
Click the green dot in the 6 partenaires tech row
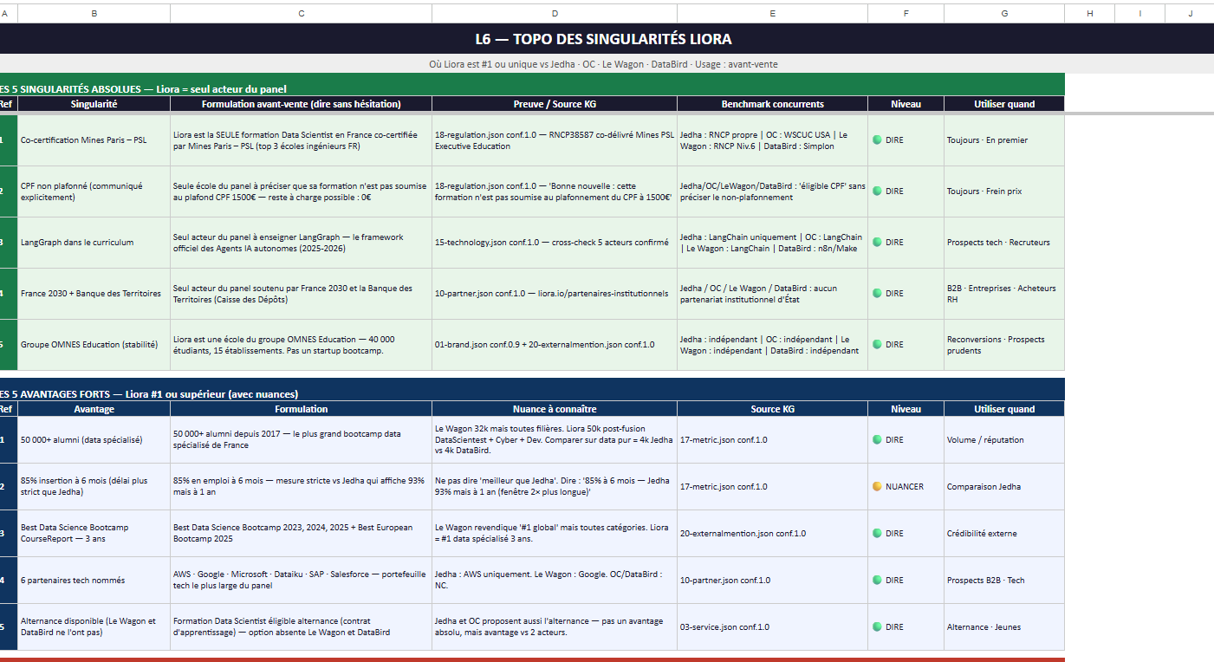877,580
